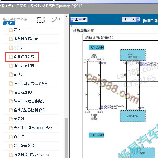158x158 pixels.
Task: Open 转向灯&危险警告灯 entry
Action: (x=29, y=101)
